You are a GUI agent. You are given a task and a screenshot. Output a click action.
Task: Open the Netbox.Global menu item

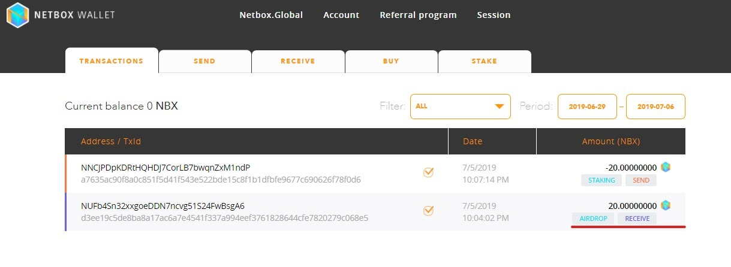[271, 15]
